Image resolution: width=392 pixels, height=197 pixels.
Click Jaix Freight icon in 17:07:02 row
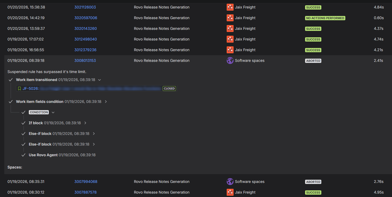[x=230, y=39]
